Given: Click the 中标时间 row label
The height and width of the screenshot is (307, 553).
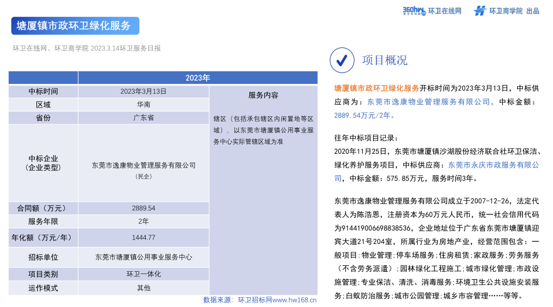Looking at the screenshot, I should point(43,91).
